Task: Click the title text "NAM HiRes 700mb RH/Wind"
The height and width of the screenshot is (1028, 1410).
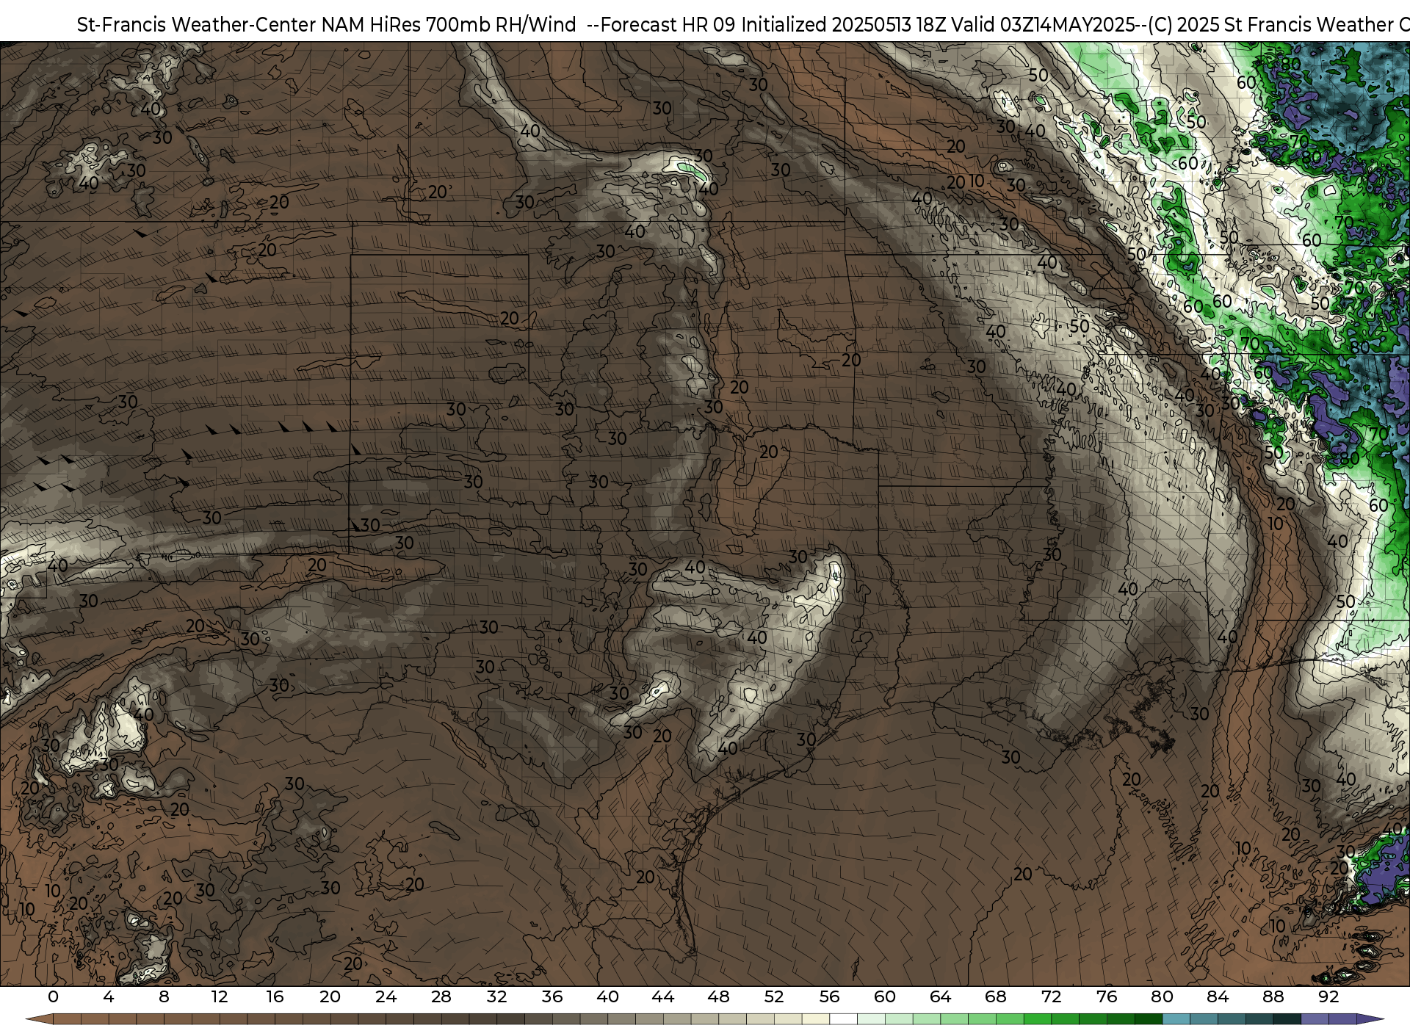Action: (x=449, y=25)
